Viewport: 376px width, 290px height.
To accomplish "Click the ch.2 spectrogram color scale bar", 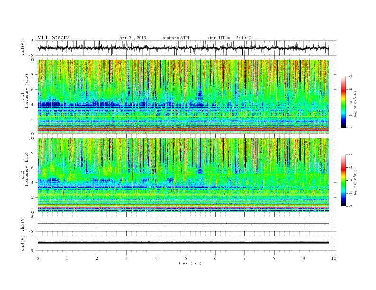I will [344, 180].
